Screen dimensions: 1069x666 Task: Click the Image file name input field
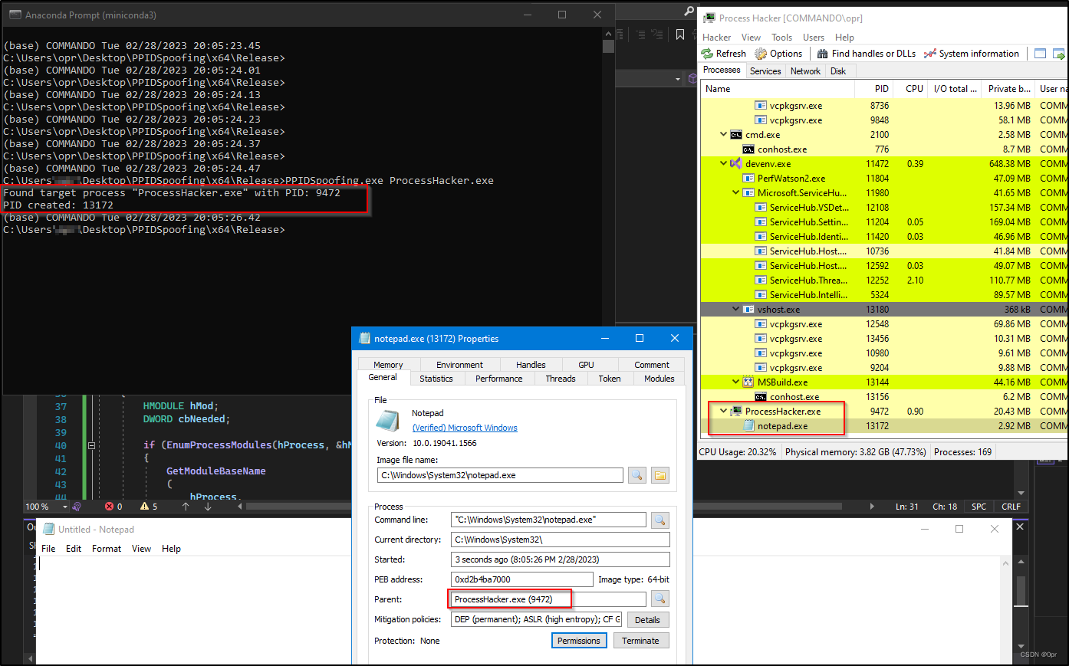pos(500,475)
